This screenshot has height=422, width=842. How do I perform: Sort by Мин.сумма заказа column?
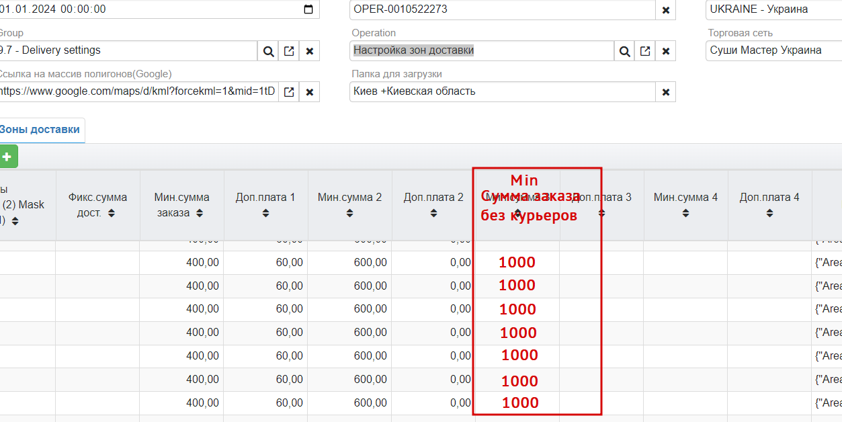click(200, 213)
